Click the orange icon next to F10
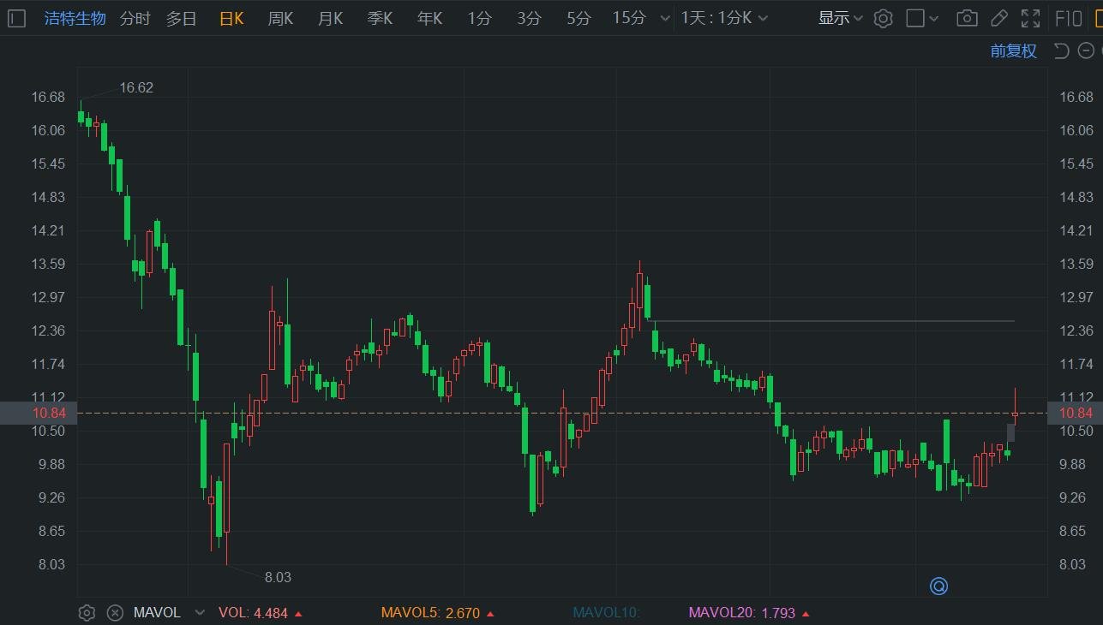 [1099, 18]
